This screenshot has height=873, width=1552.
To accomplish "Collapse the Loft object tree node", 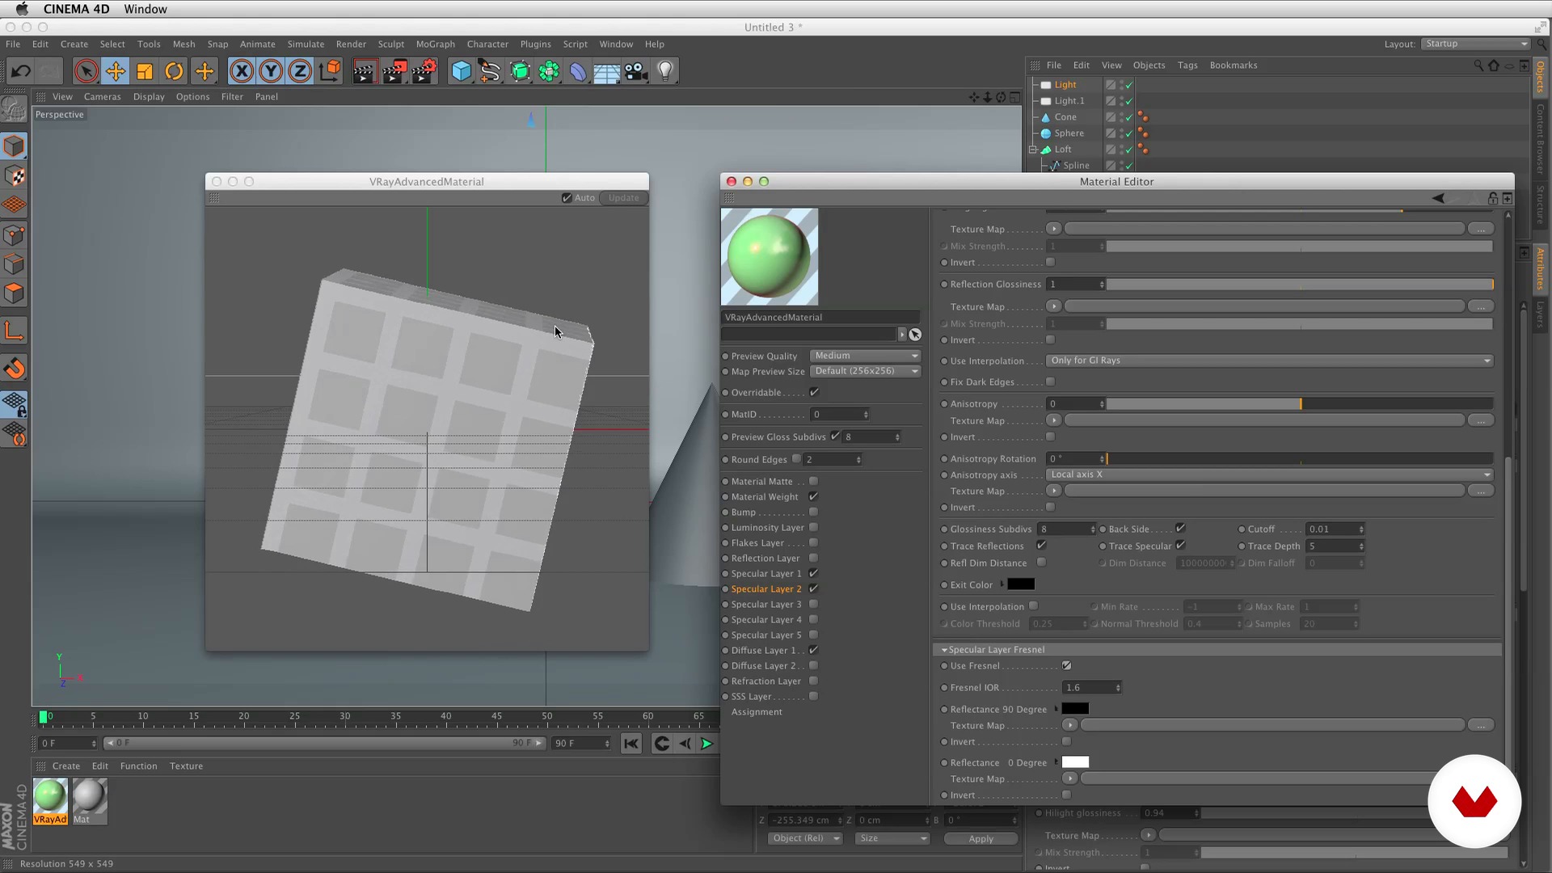I will coord(1033,150).
